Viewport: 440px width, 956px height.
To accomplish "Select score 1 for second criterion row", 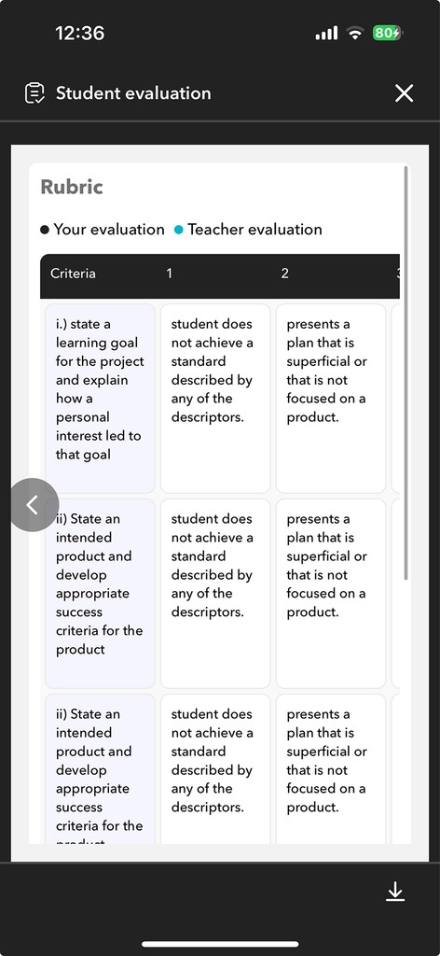I will tap(215, 593).
